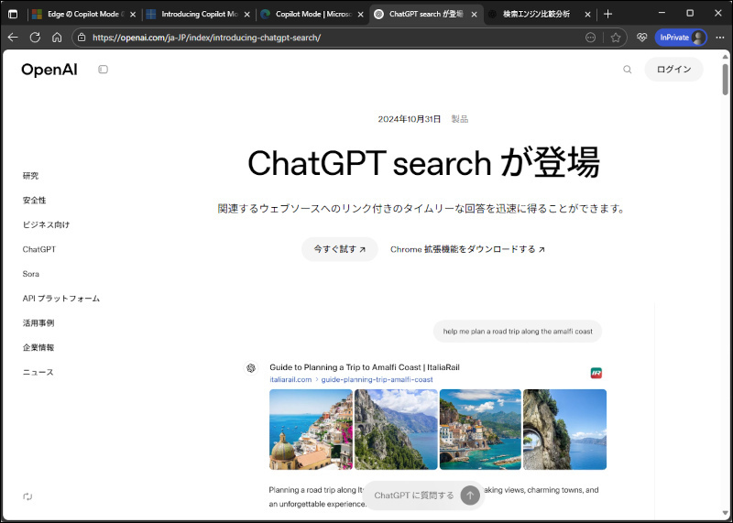Open tab actions menu icon
The height and width of the screenshot is (523, 733).
(x=13, y=14)
